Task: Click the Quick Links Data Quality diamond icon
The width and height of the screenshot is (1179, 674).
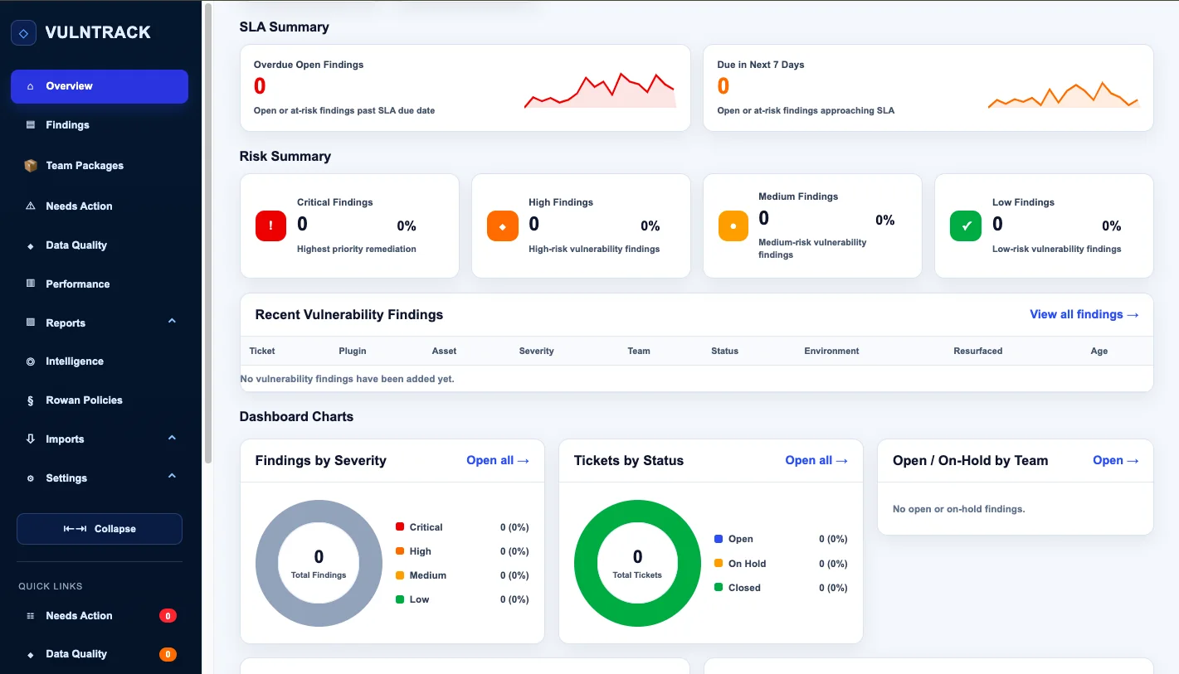Action: (31, 655)
